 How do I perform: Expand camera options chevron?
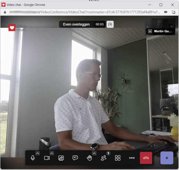point(52,153)
